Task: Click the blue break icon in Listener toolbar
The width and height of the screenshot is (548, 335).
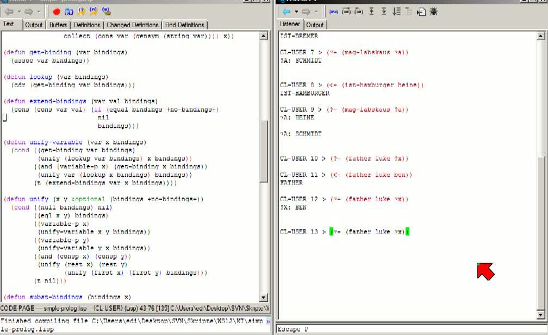Action: [x=334, y=12]
